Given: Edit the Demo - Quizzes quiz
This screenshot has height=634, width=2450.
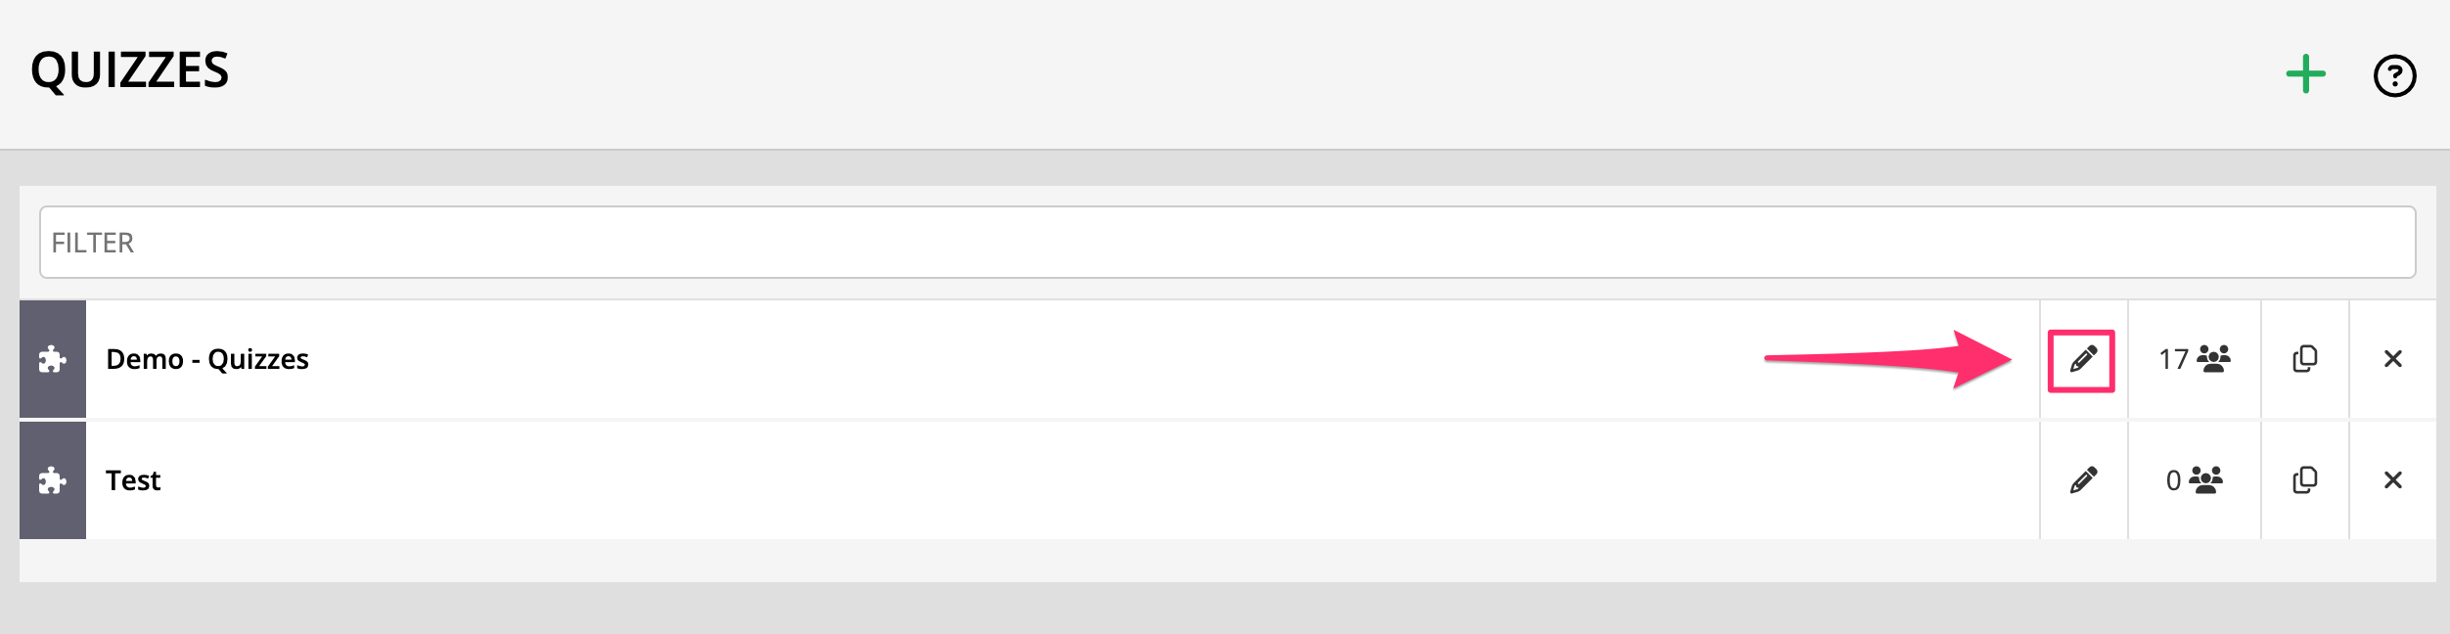Looking at the screenshot, I should point(2082,360).
